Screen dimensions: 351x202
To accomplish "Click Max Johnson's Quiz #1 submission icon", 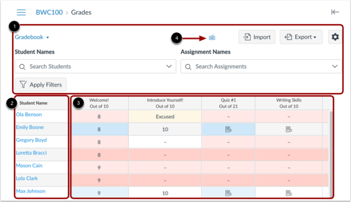I will 228,193.
